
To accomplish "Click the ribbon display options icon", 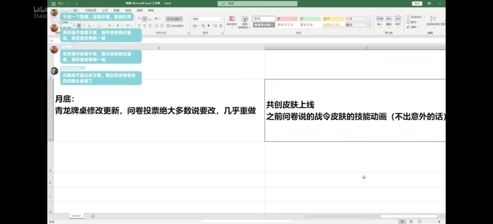I will tap(429, 4).
